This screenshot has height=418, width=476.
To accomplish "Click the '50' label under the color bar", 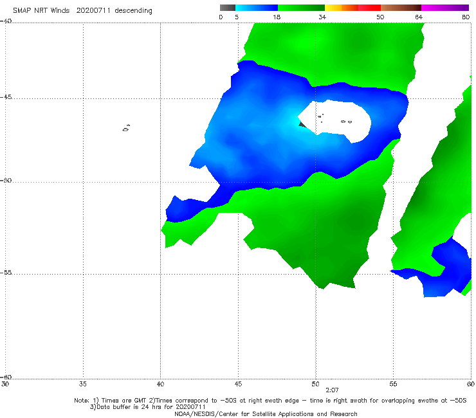I will coord(380,17).
